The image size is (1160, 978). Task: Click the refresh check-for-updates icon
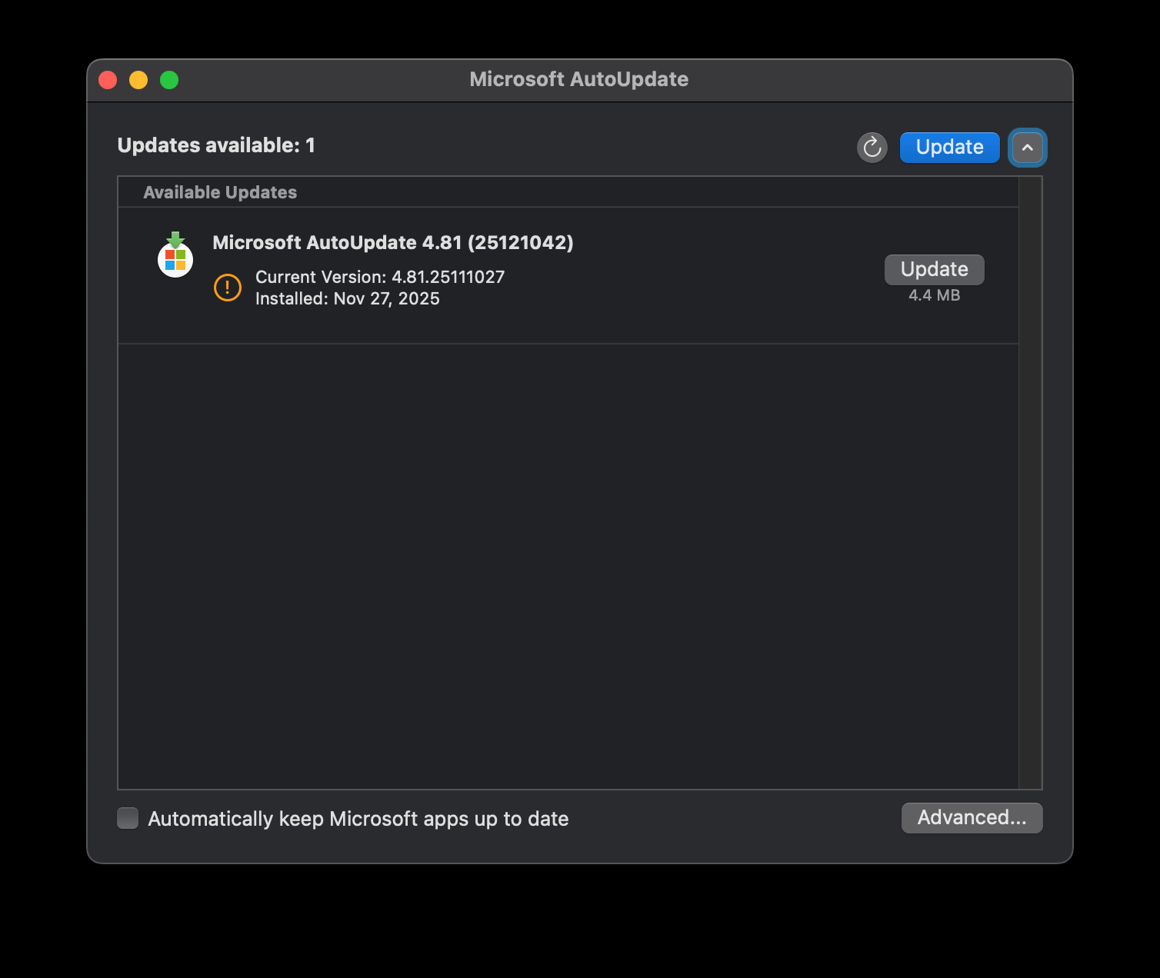[x=872, y=147]
